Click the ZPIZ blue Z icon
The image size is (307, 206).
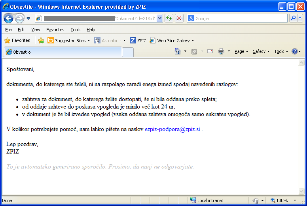(x=133, y=40)
